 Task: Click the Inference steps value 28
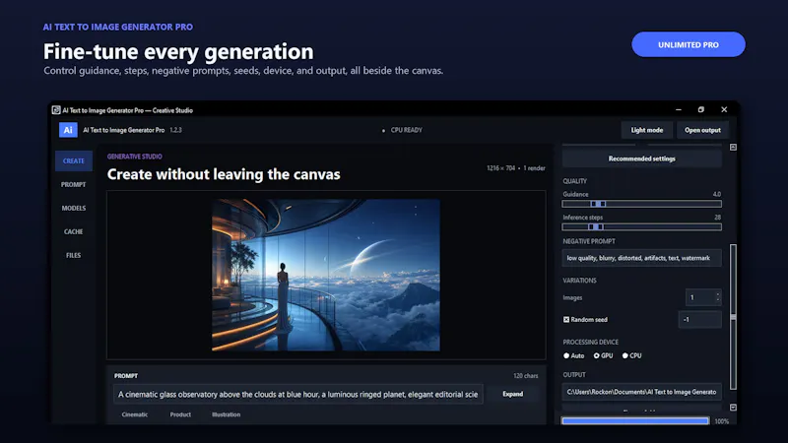[x=718, y=218]
